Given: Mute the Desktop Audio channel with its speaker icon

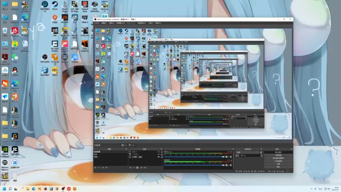Looking at the screenshot, I should coord(227,165).
